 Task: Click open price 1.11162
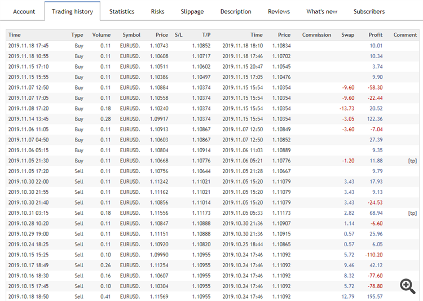coord(159,192)
